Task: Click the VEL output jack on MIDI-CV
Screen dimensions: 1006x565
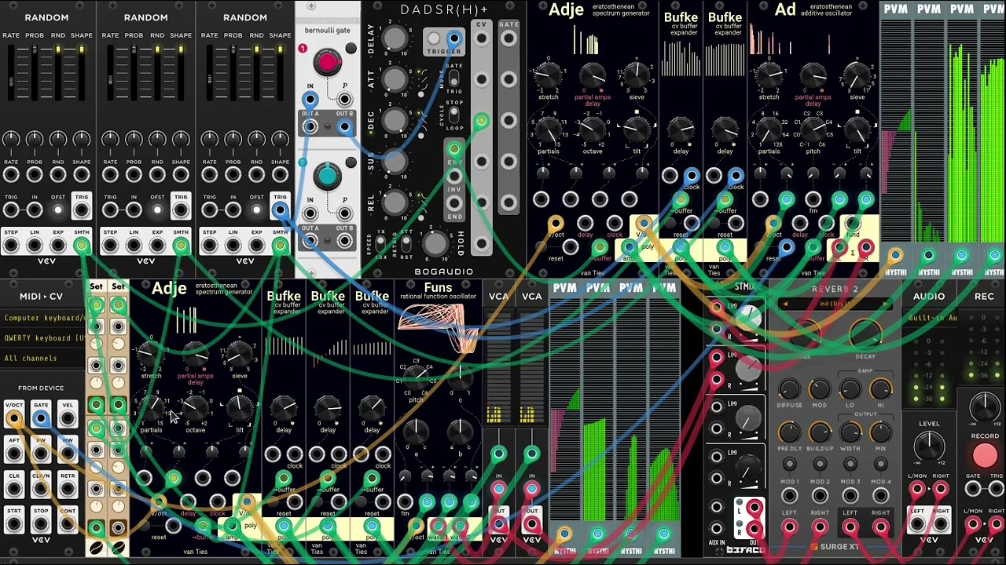Action: 68,420
